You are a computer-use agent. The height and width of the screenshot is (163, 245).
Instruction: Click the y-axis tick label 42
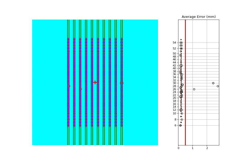[174, 65]
